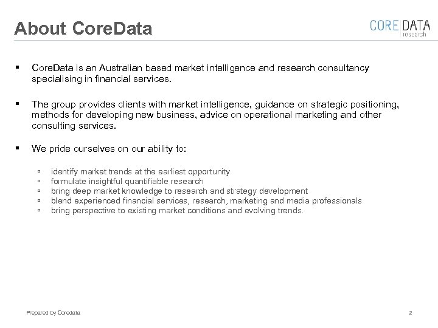
Task: Click the "bring deep market knowledge to research" line
Action: pos(179,191)
